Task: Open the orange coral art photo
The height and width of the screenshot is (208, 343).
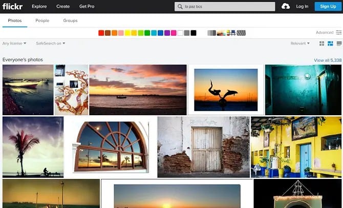Action: click(71, 90)
